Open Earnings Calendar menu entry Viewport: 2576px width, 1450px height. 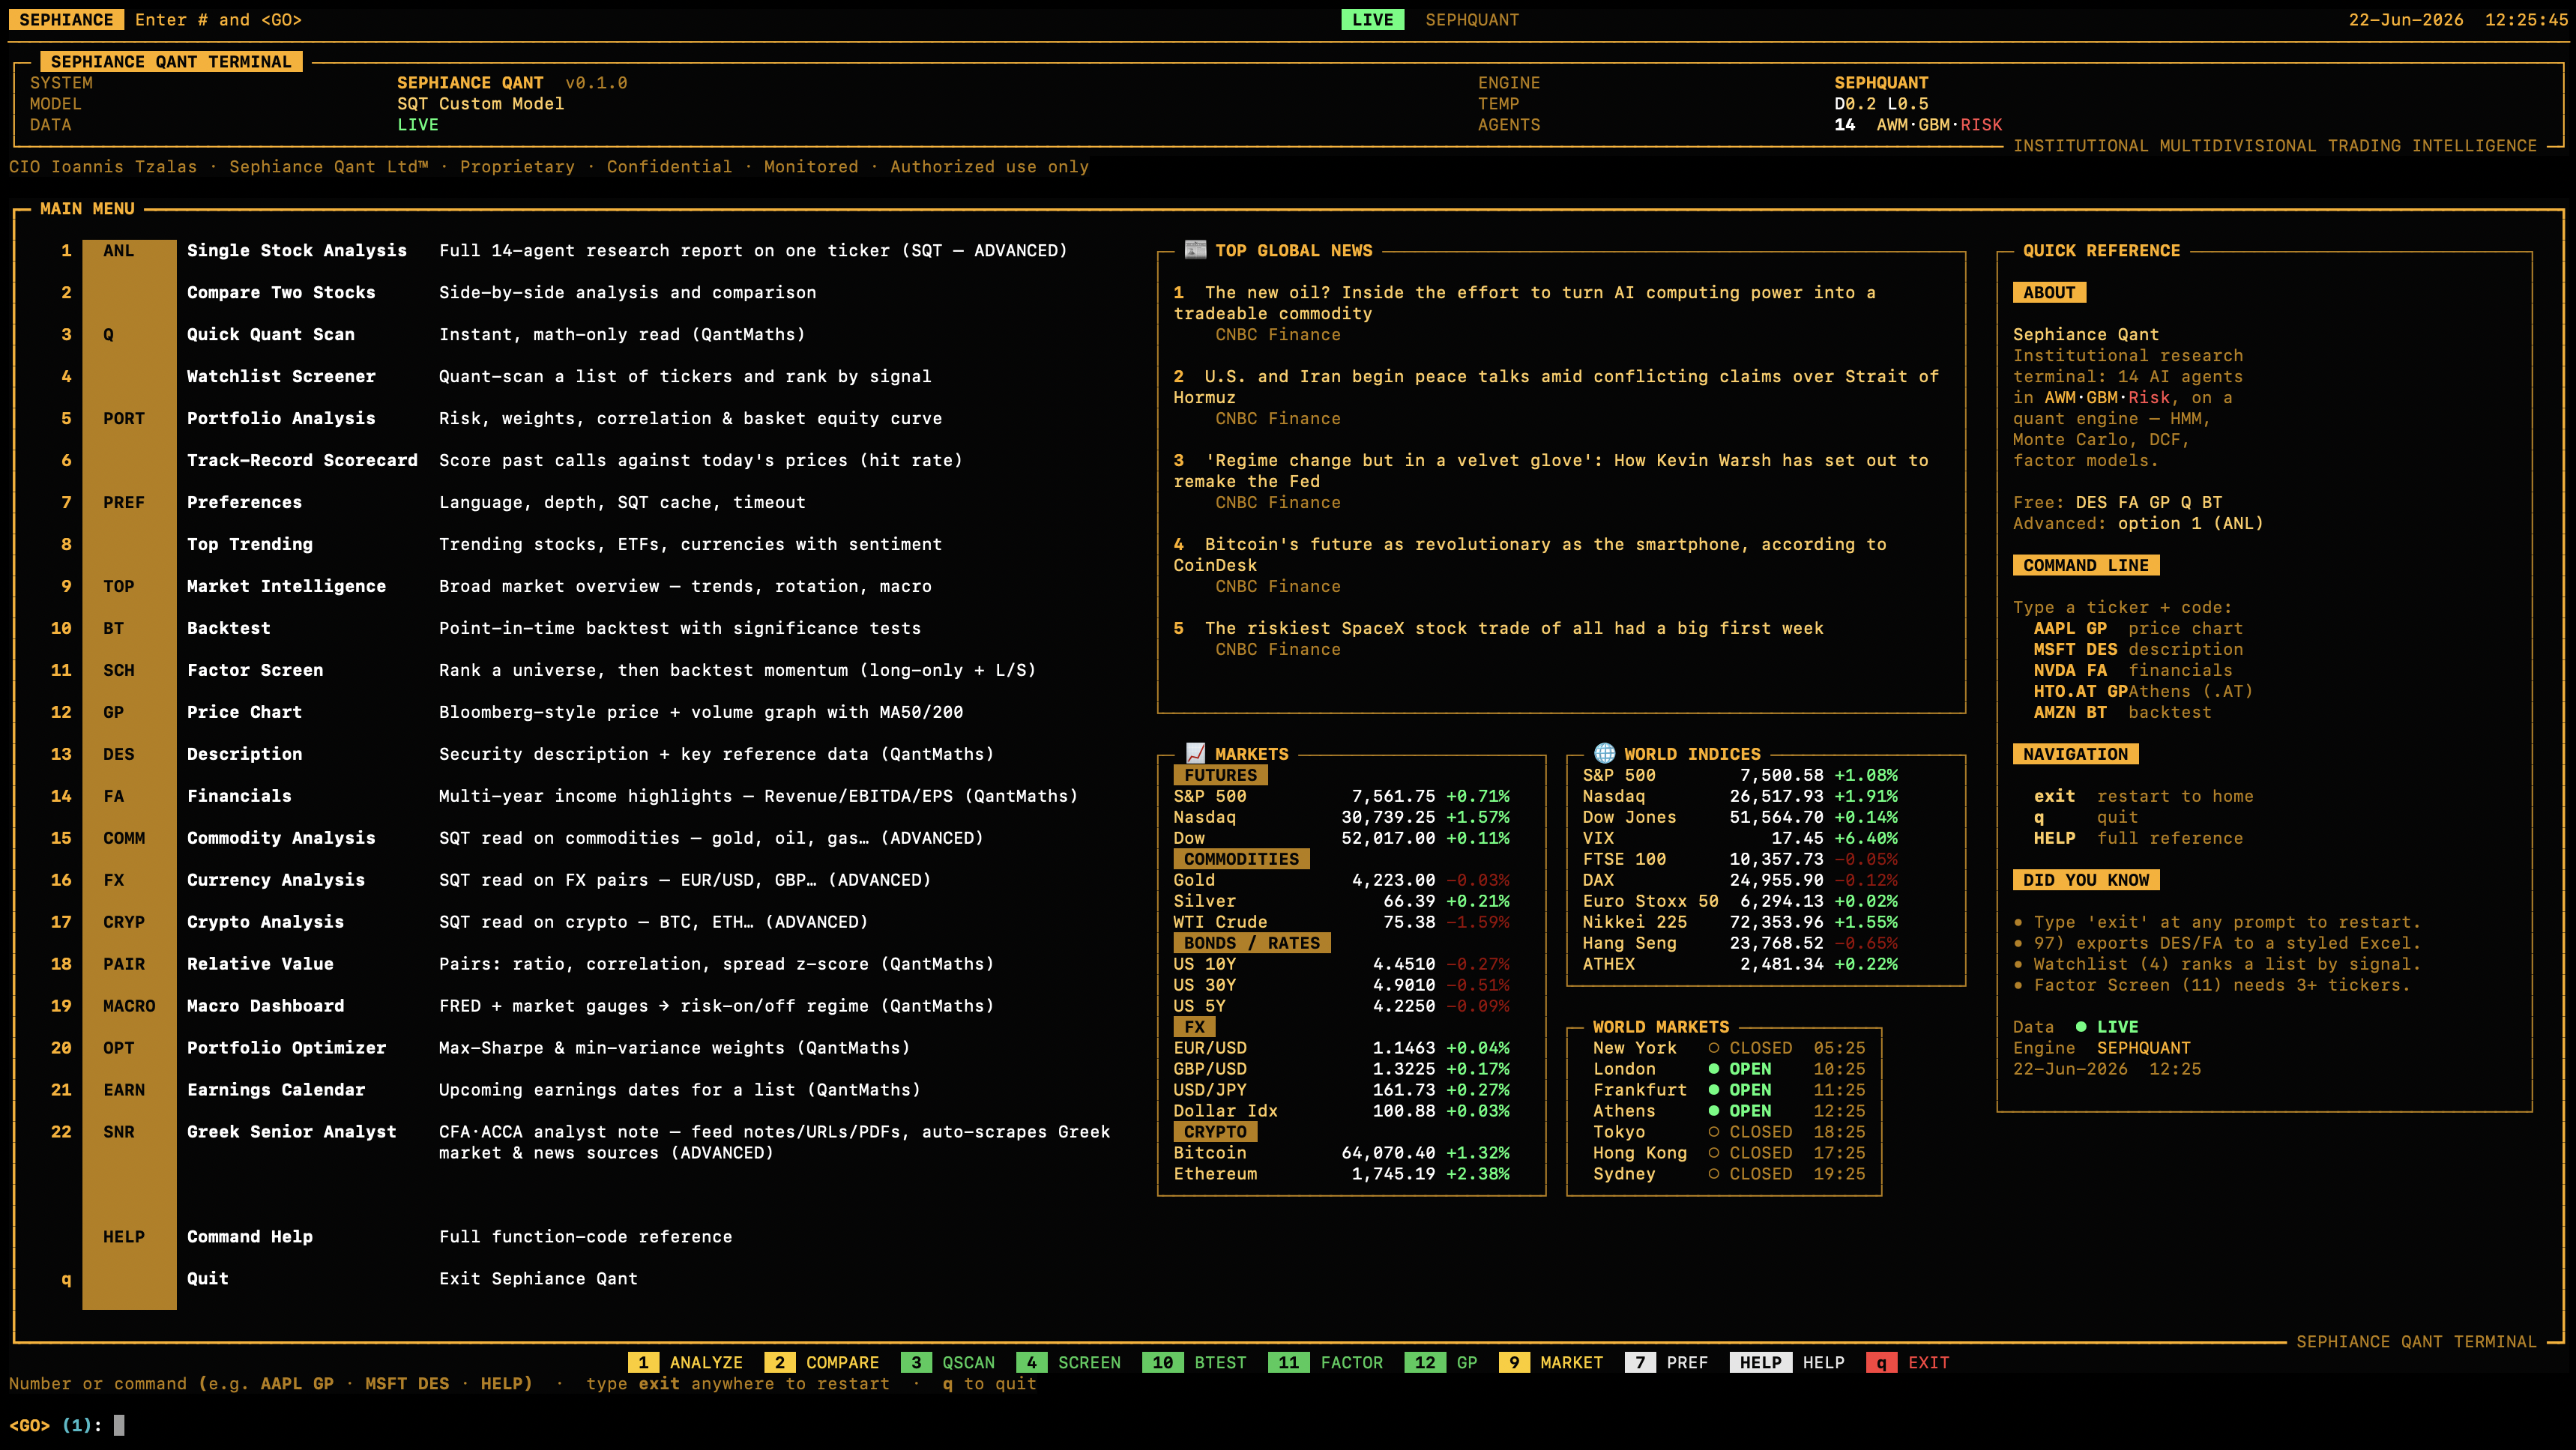pyautogui.click(x=276, y=1090)
